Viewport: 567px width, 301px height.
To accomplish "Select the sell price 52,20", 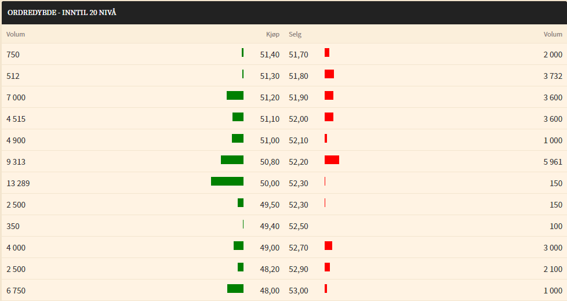I will pos(299,162).
